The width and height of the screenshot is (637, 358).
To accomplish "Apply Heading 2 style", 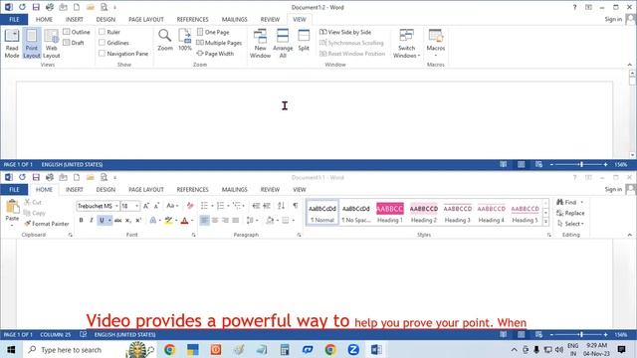I will pos(424,213).
